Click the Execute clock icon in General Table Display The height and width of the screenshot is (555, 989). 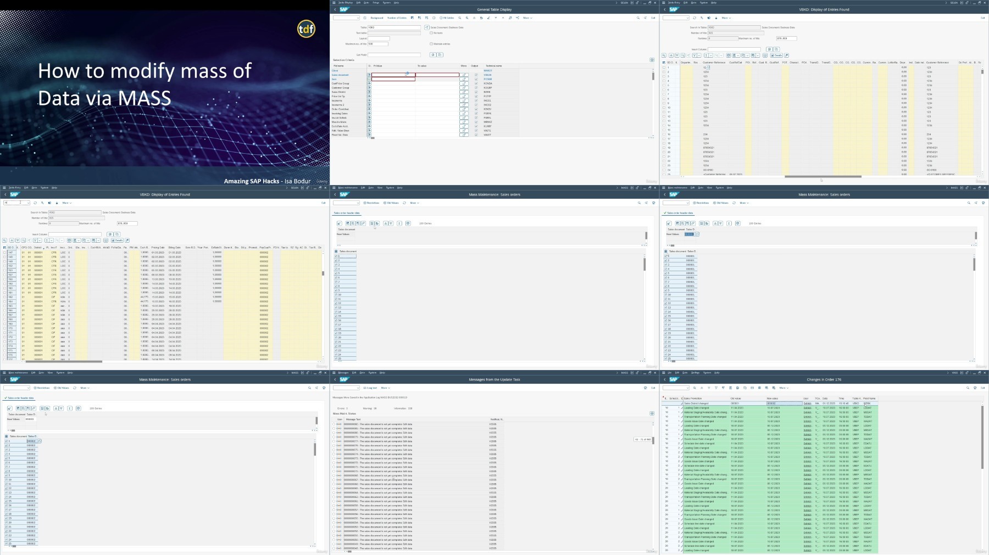365,18
